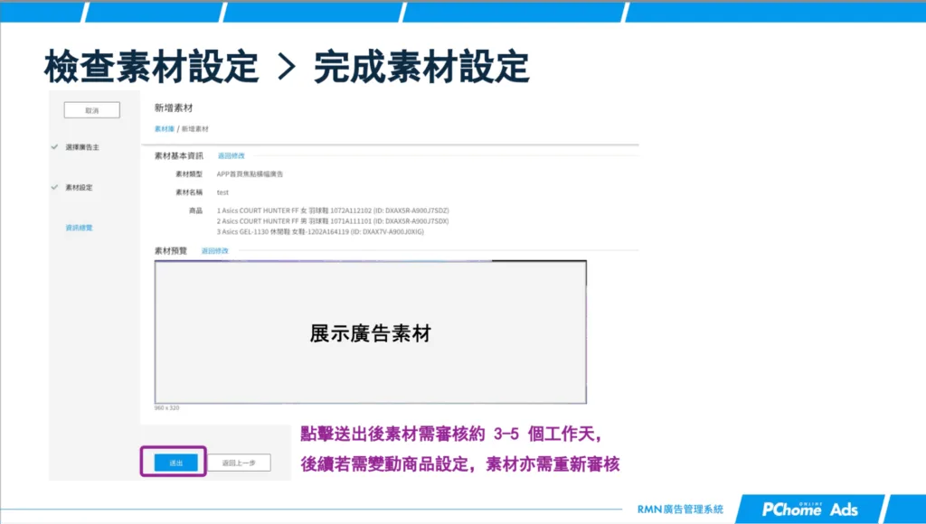Image resolution: width=926 pixels, height=524 pixels.
Task: Click the blue banner stripe at top
Action: coord(463,9)
